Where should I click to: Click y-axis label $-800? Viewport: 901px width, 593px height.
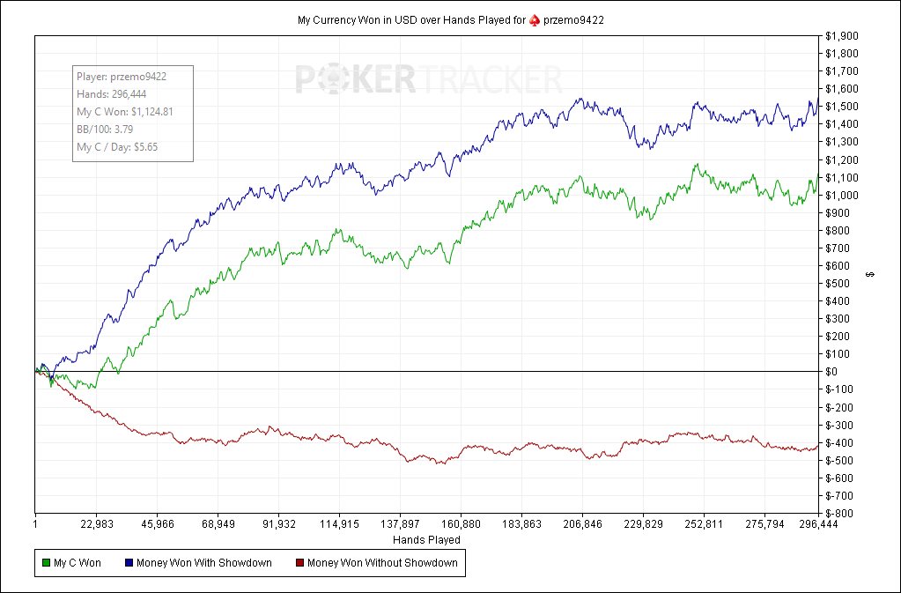[839, 513]
